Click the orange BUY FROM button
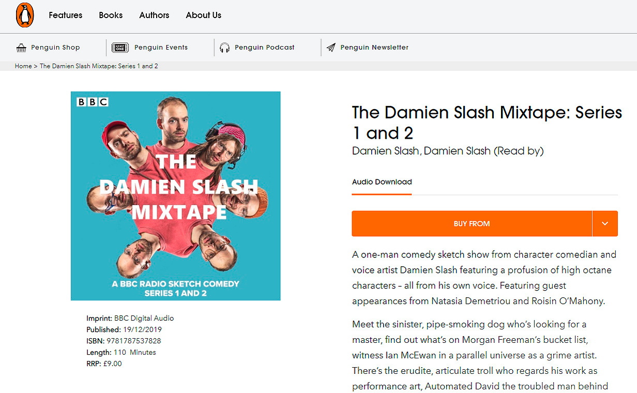Screen dimensions: 637x393 point(472,224)
